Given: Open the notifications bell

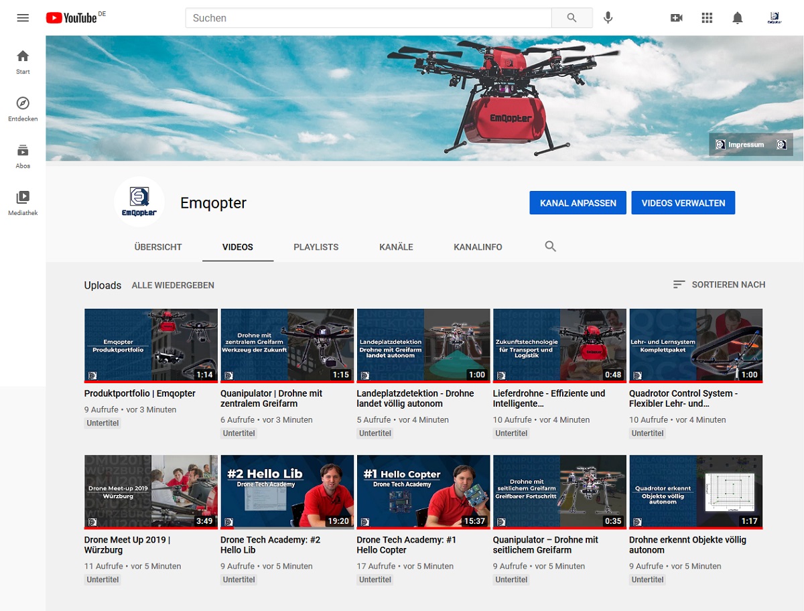Looking at the screenshot, I should tap(738, 18).
